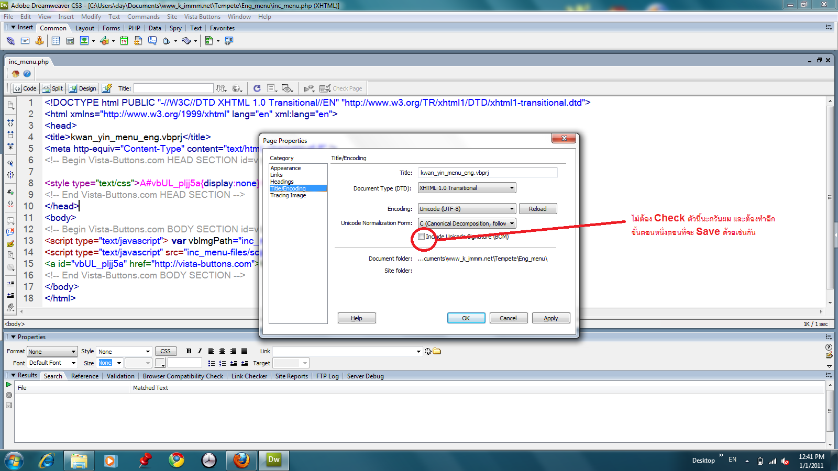This screenshot has width=838, height=471.
Task: Browse for link file folder icon
Action: point(437,351)
